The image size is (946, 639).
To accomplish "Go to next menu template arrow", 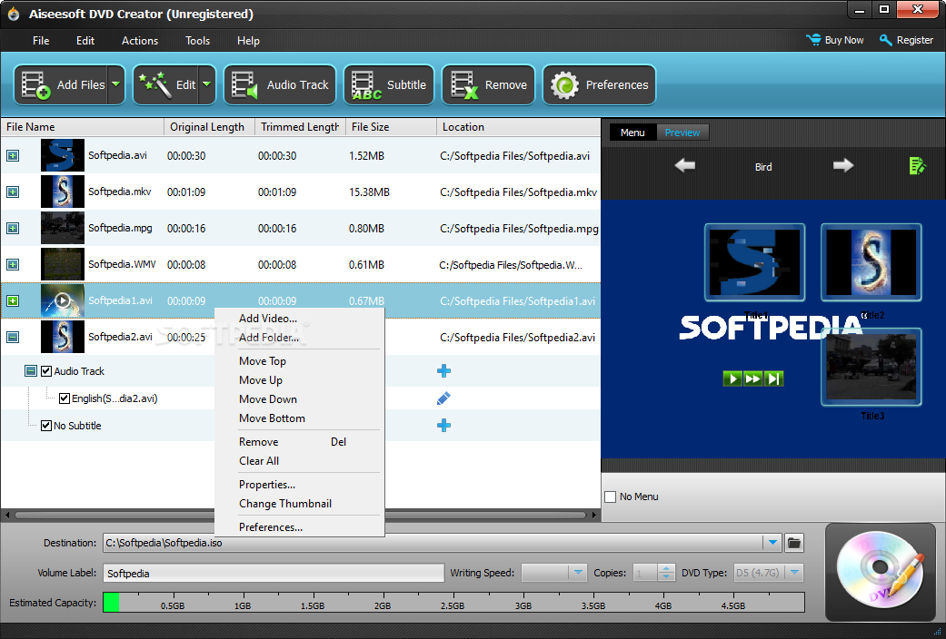I will 842,166.
